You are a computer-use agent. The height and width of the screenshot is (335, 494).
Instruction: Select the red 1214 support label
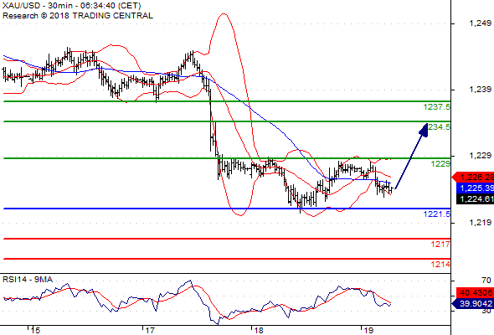pos(440,265)
